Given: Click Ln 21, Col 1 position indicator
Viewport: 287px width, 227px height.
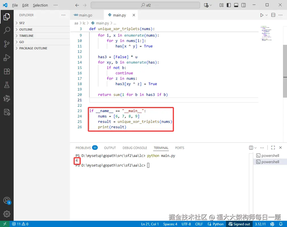Looking at the screenshot, I should click(x=150, y=224).
